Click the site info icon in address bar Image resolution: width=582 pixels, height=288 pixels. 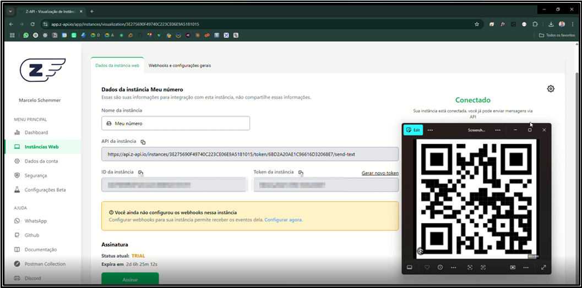click(45, 24)
